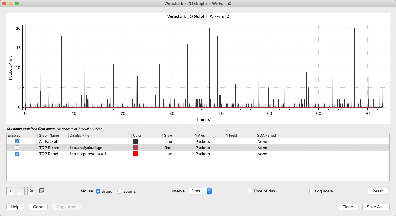Open the Interval 1 ms dropdown
Viewport: 396px width, 216px height.
click(x=200, y=191)
